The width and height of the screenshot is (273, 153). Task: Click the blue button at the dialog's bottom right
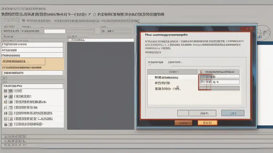233,113
